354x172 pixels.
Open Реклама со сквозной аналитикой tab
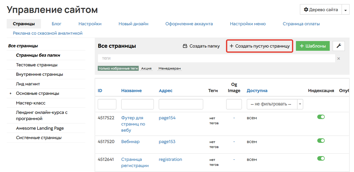(48, 33)
